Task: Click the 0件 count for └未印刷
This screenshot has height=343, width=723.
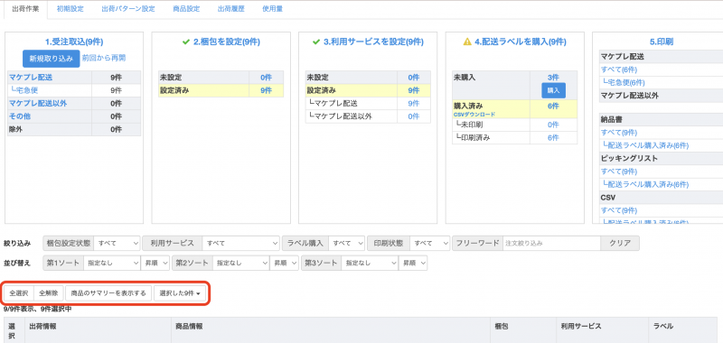Action: click(x=553, y=125)
